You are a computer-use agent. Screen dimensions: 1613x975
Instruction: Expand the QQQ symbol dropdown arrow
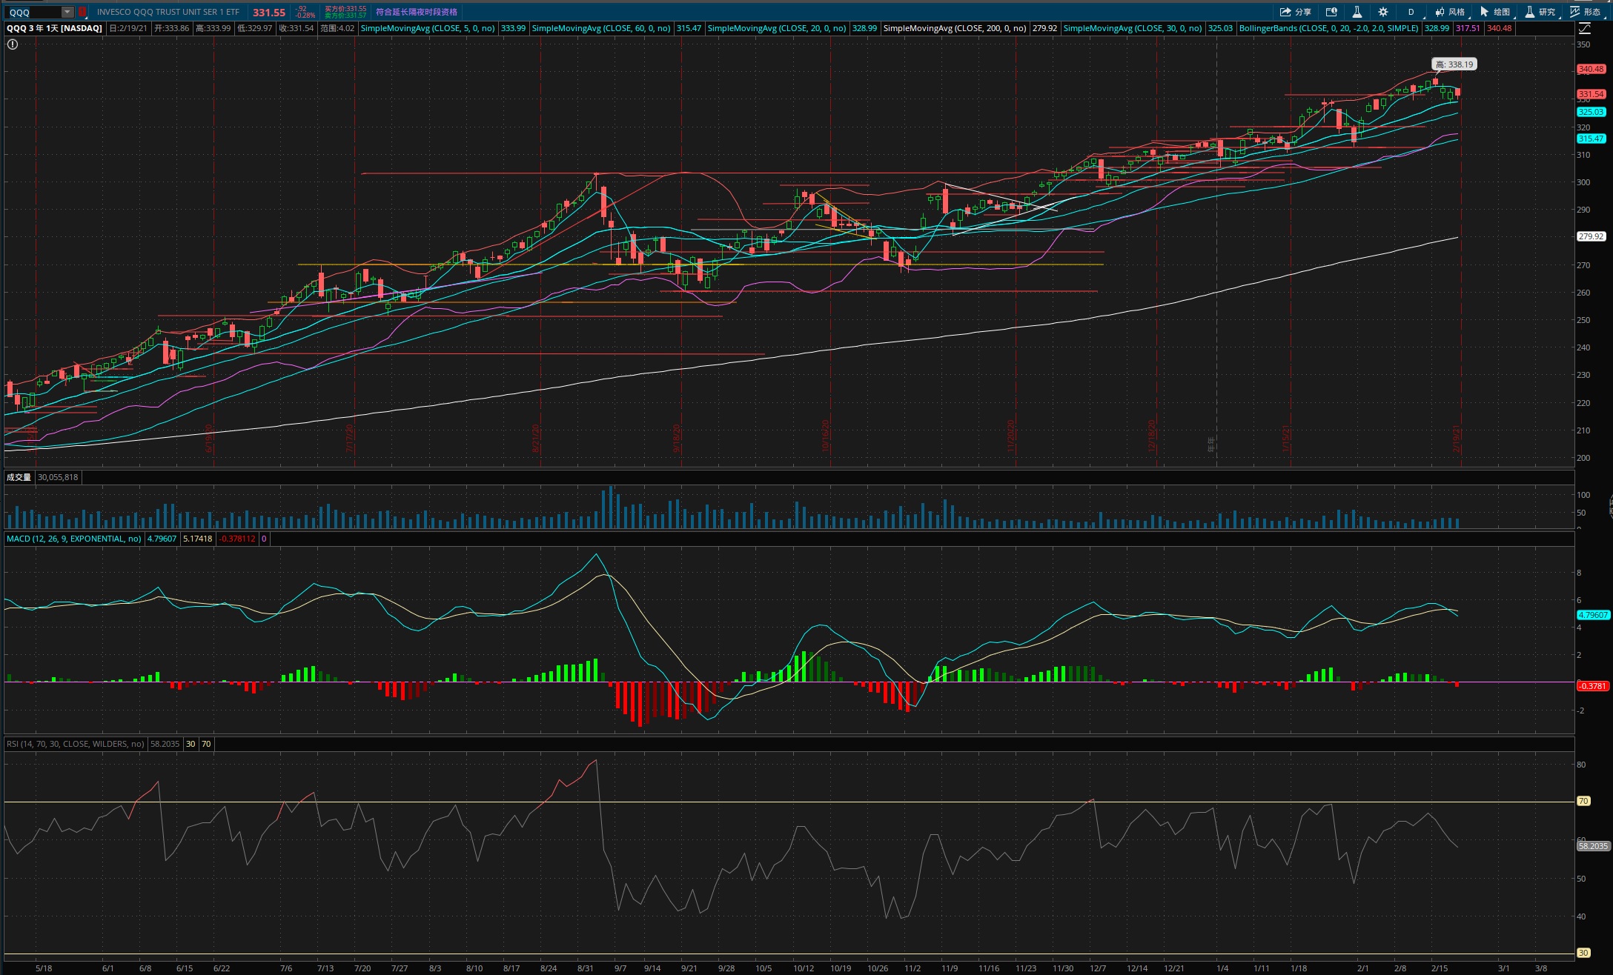pos(67,12)
